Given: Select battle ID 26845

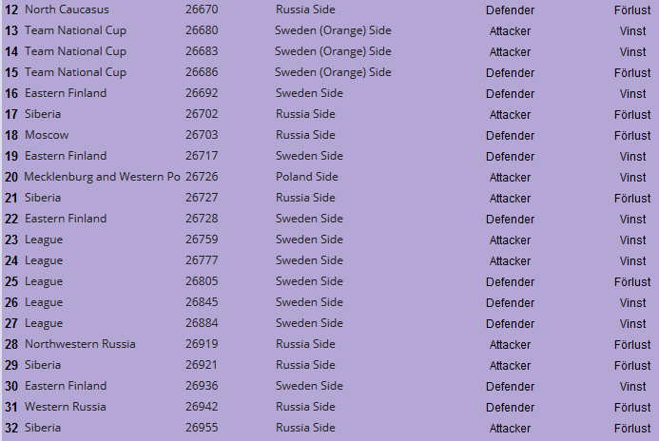Looking at the screenshot, I should (202, 302).
